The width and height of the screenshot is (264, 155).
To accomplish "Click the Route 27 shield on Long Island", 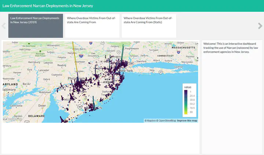I will (x=160, y=72).
